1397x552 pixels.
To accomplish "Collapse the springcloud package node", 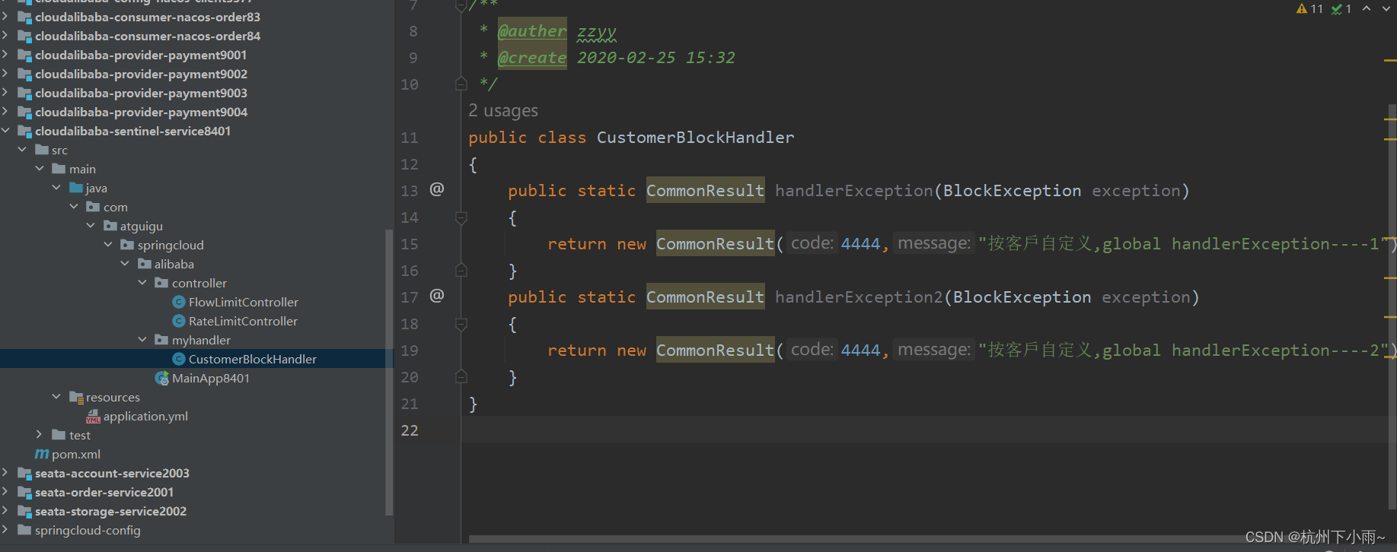I will (108, 245).
